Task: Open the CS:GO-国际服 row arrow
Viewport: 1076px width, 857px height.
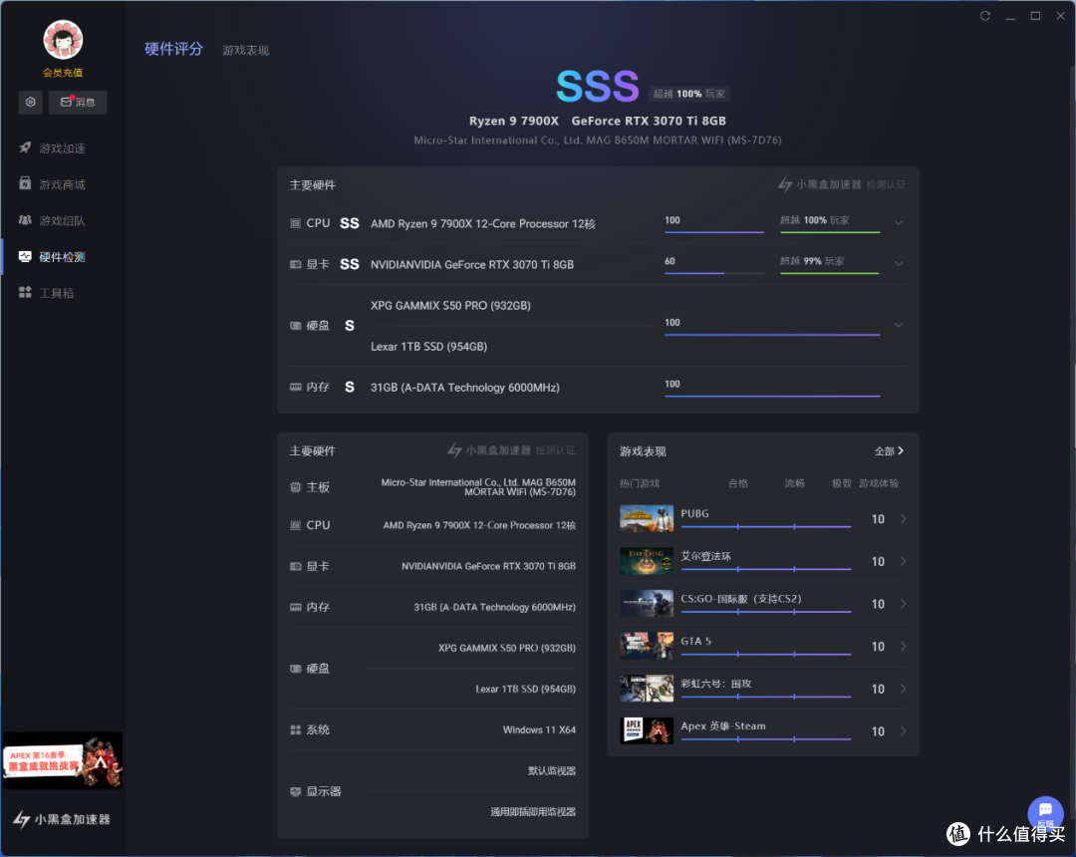Action: click(x=903, y=604)
